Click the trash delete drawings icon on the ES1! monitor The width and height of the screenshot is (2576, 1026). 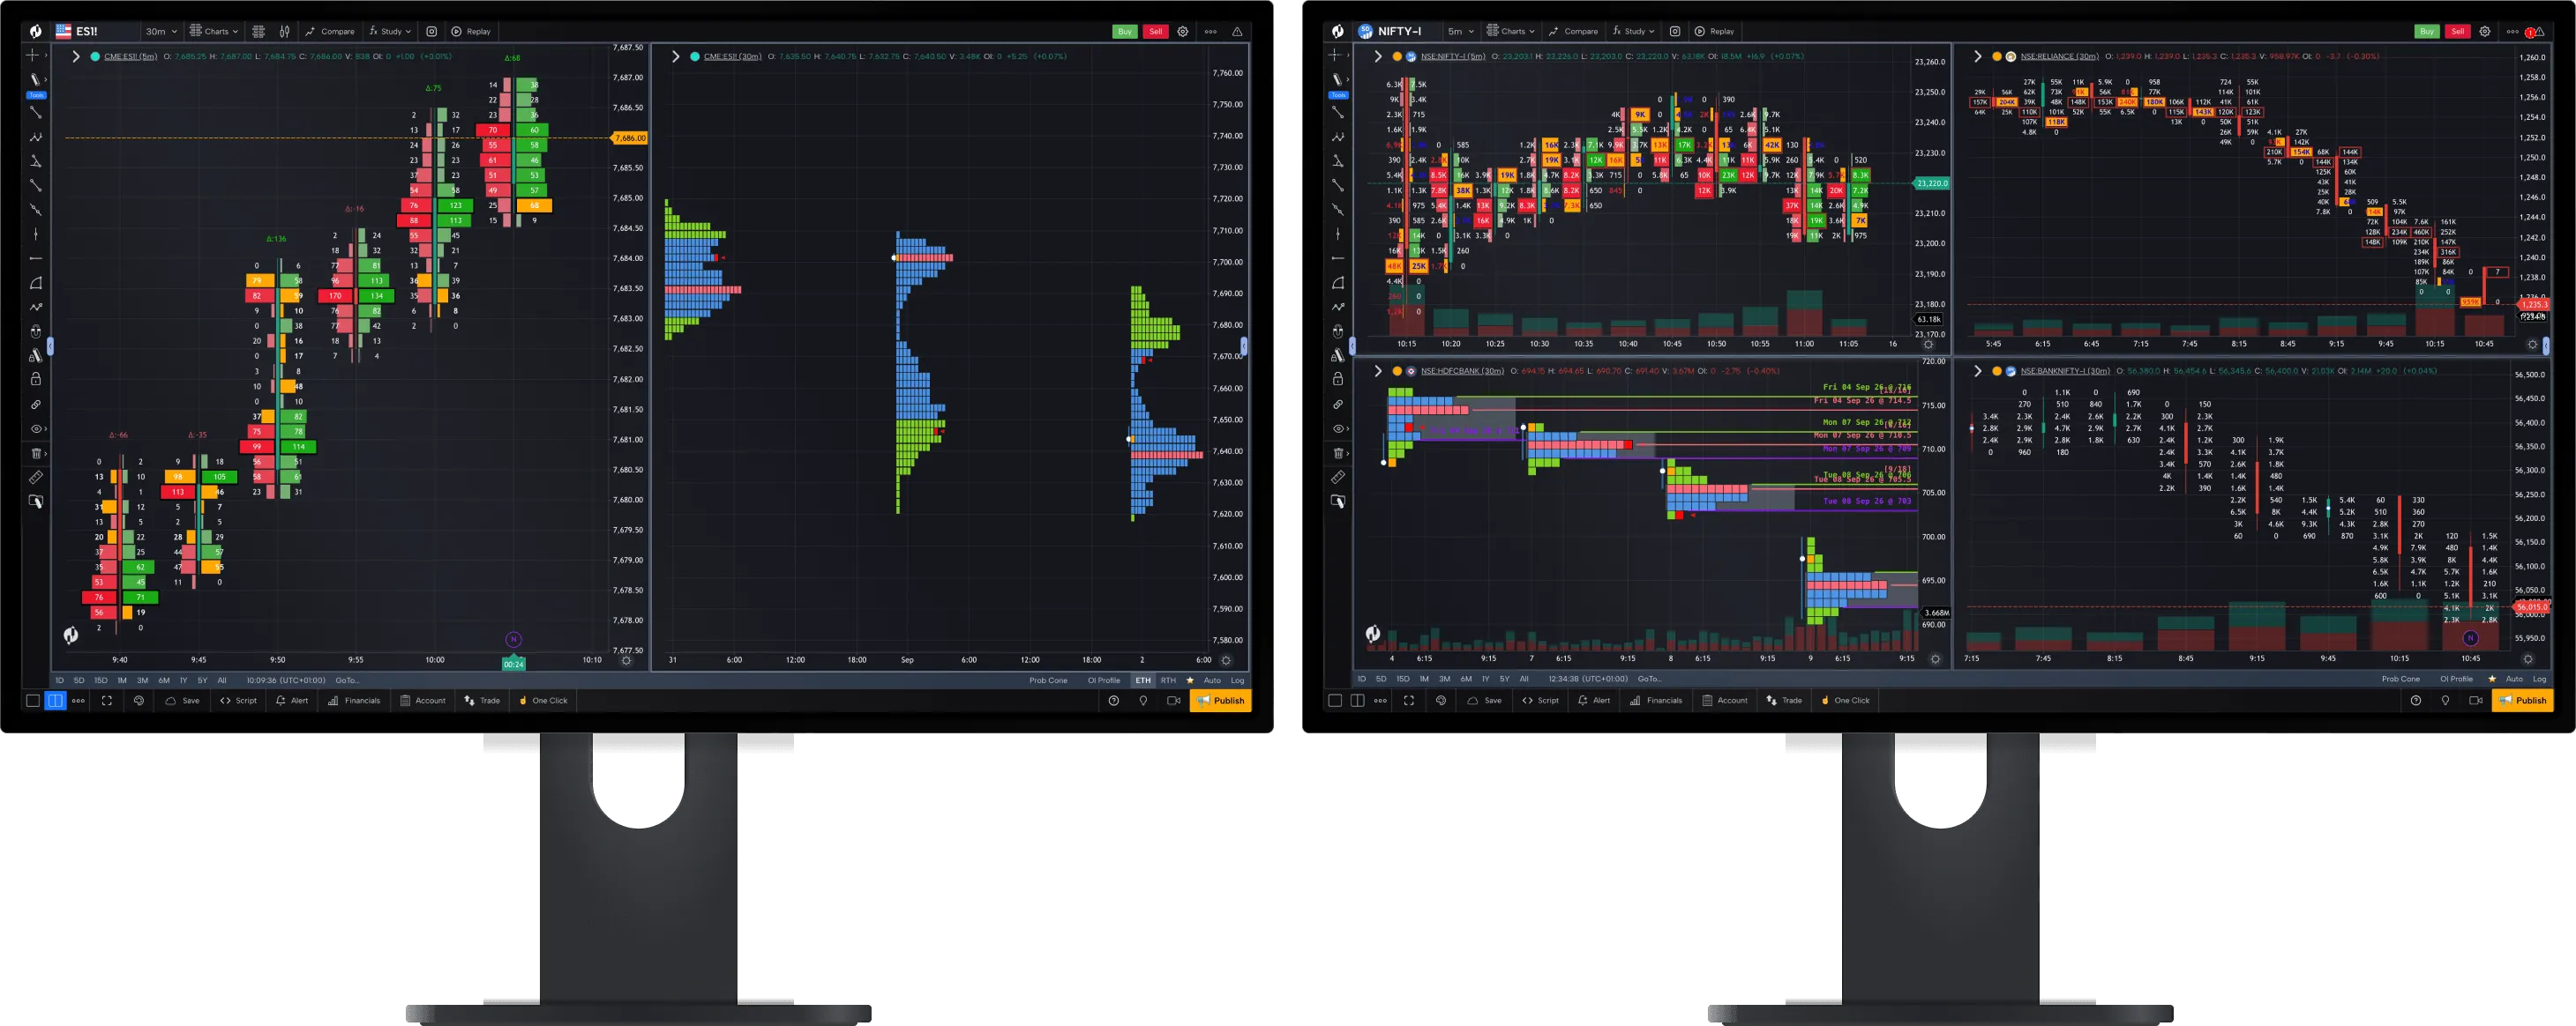pos(36,452)
